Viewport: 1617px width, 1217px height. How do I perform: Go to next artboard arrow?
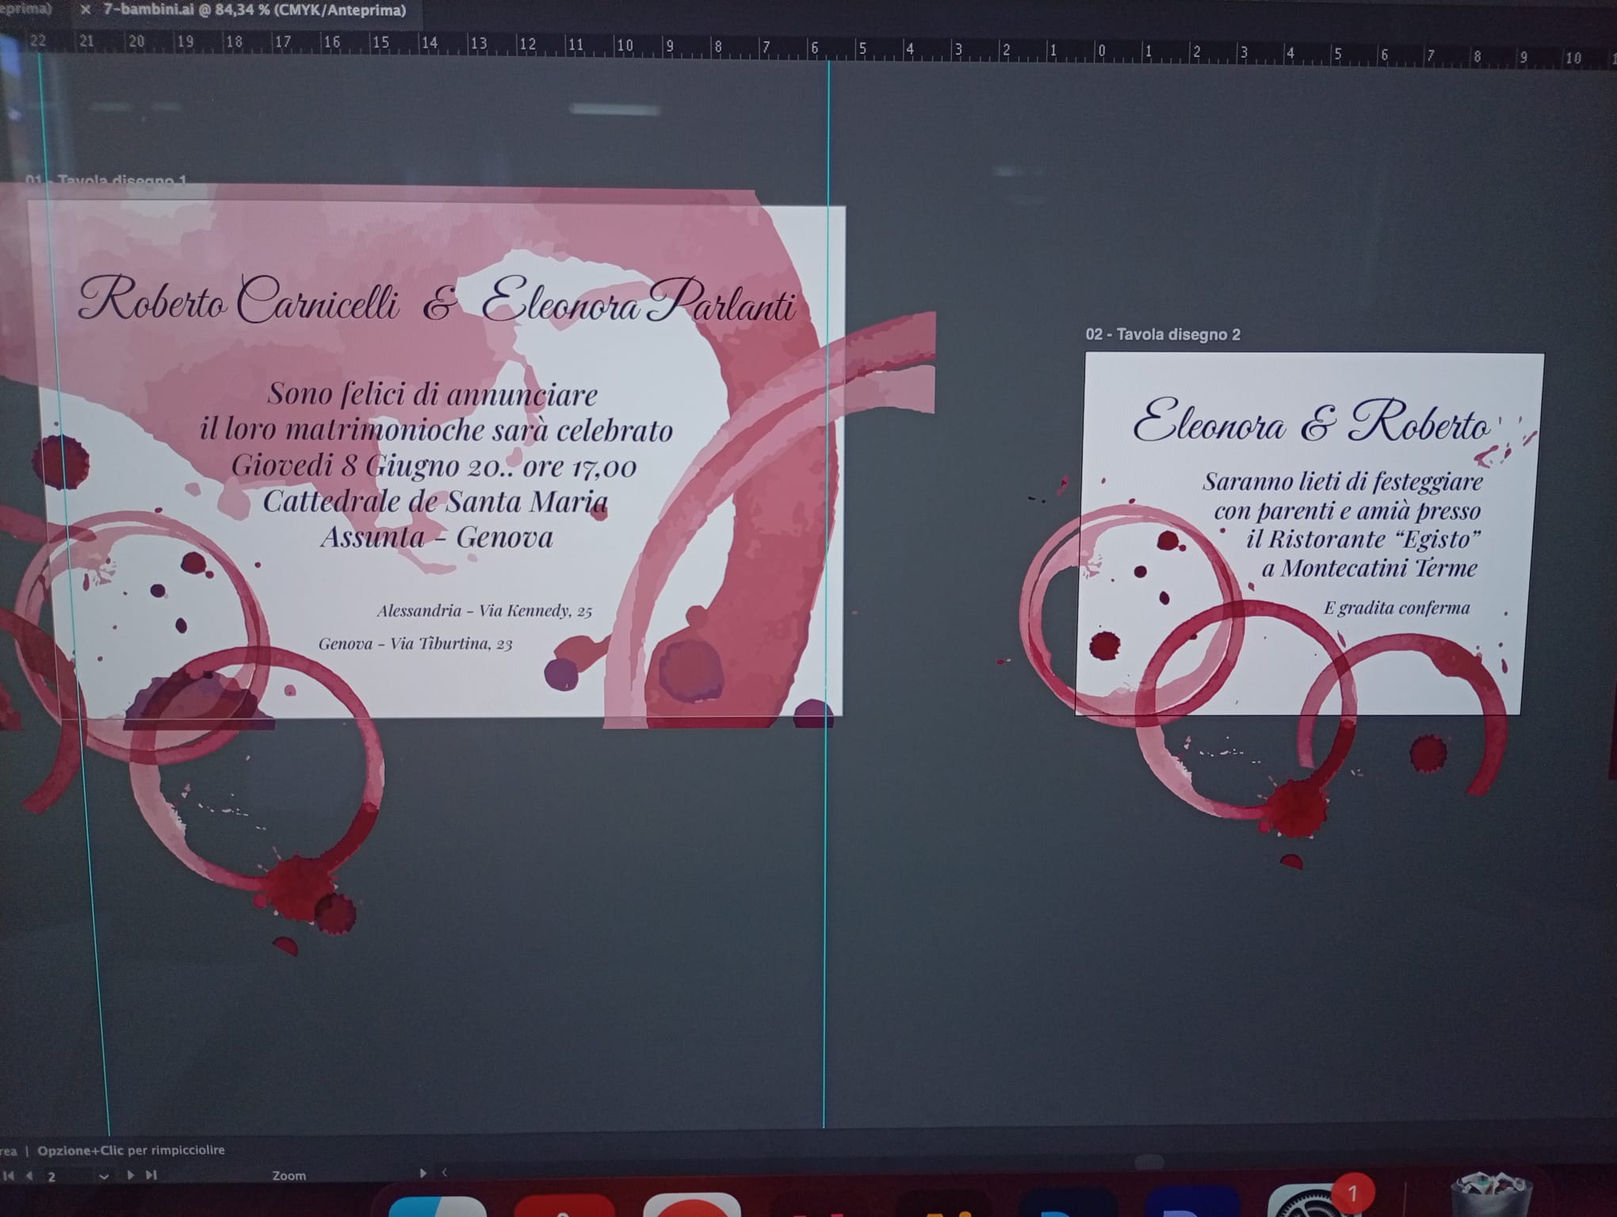[131, 1175]
